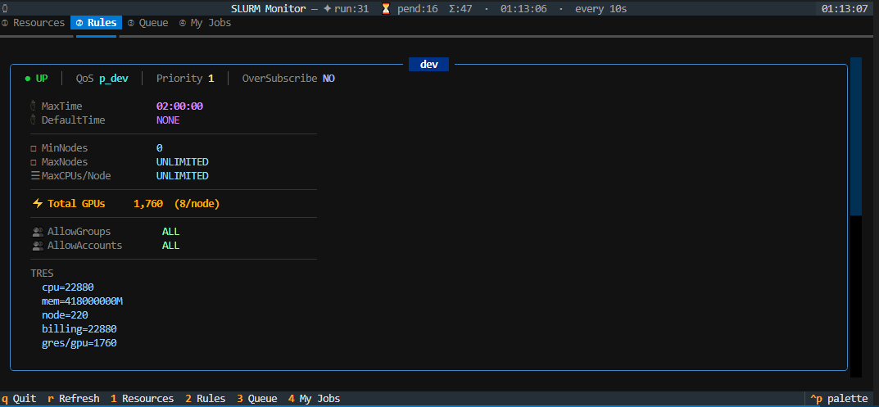Click the 'gres/gpu=1760' line
Viewport: 879px width, 407px height.
(x=79, y=343)
